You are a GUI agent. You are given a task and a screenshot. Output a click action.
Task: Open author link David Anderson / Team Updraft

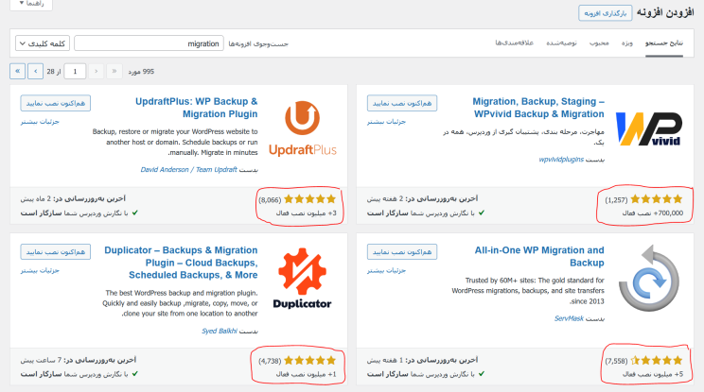(188, 169)
